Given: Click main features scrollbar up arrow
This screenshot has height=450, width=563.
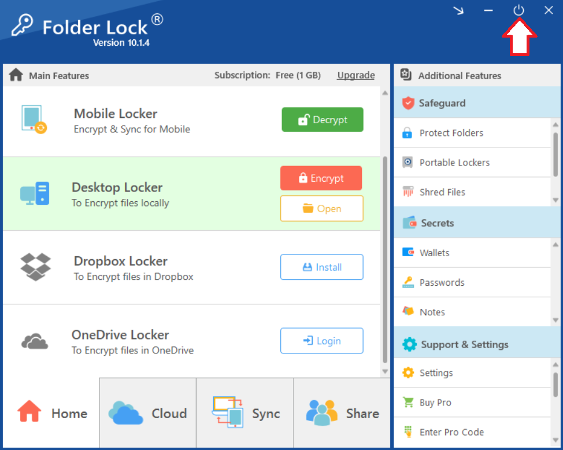Looking at the screenshot, I should (x=385, y=93).
